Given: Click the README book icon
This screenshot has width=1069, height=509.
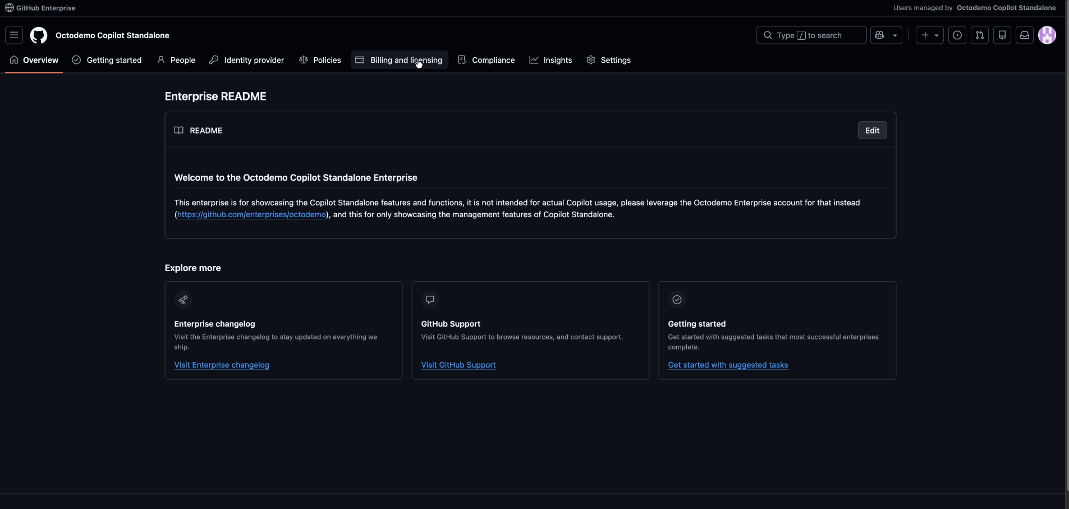Looking at the screenshot, I should pyautogui.click(x=179, y=130).
